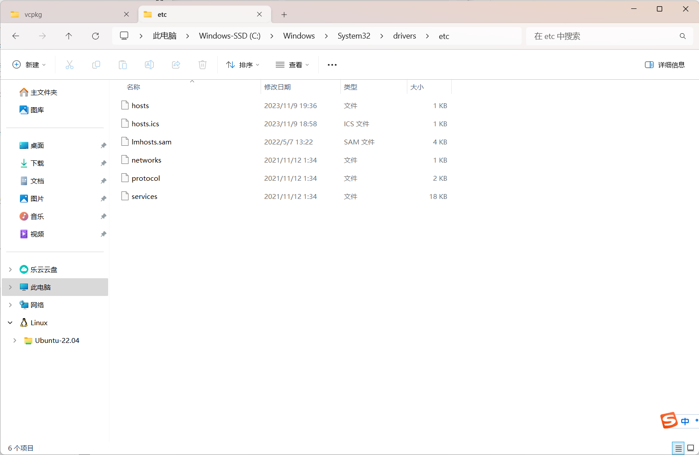The image size is (699, 455).
Task: Open 图库 in the sidebar
Action: (32, 110)
